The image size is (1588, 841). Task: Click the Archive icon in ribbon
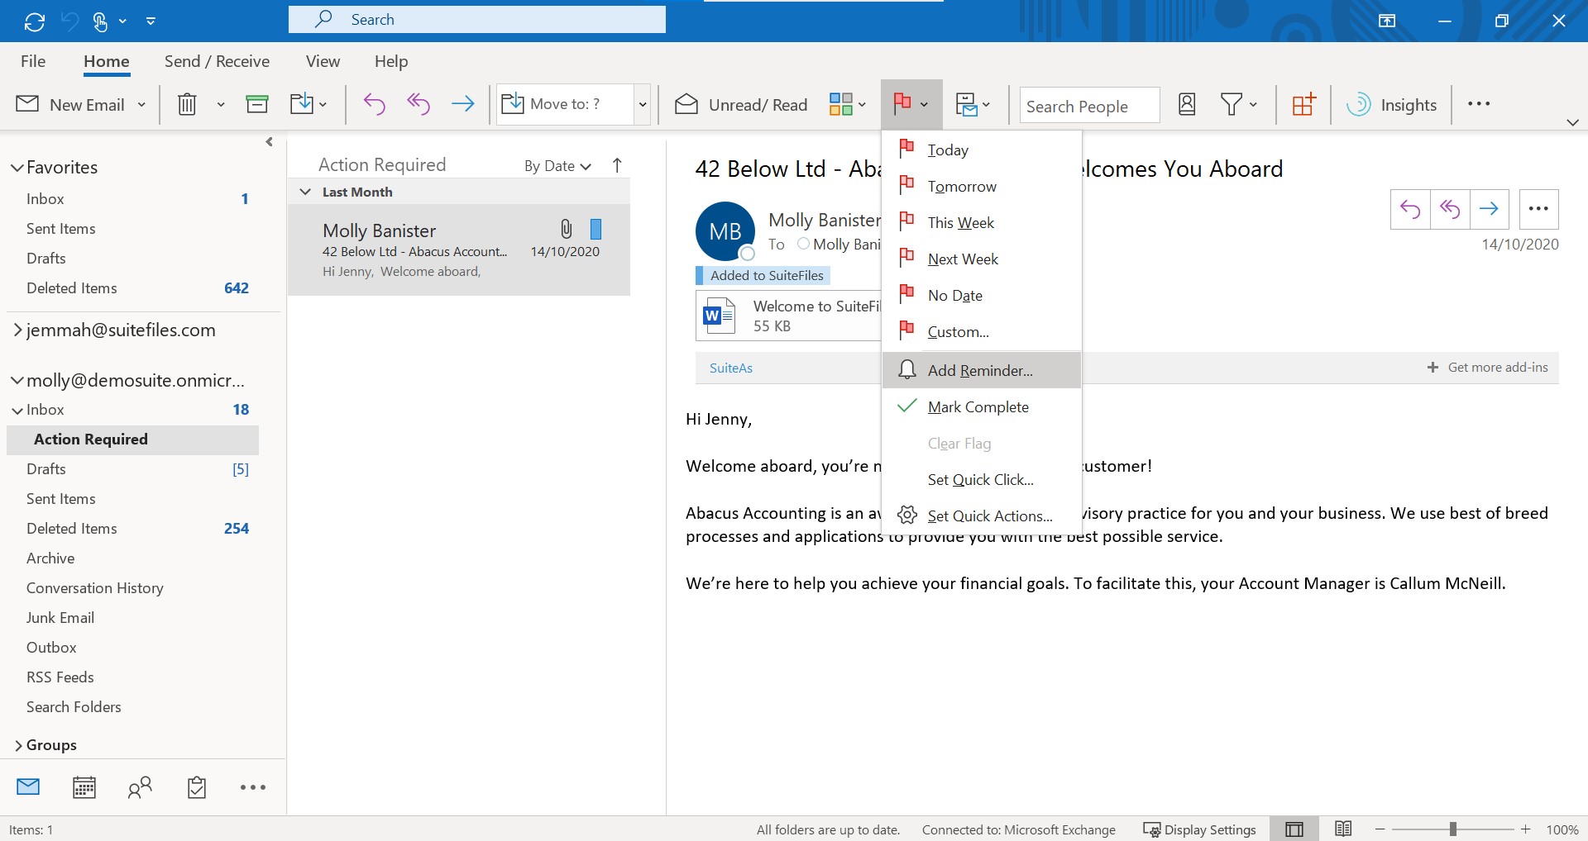pyautogui.click(x=257, y=104)
